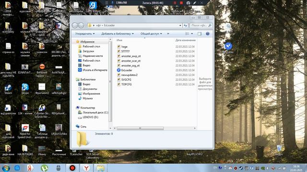Select Библиотеки in the navigation pane
The image size is (307, 172).
click(x=88, y=79)
